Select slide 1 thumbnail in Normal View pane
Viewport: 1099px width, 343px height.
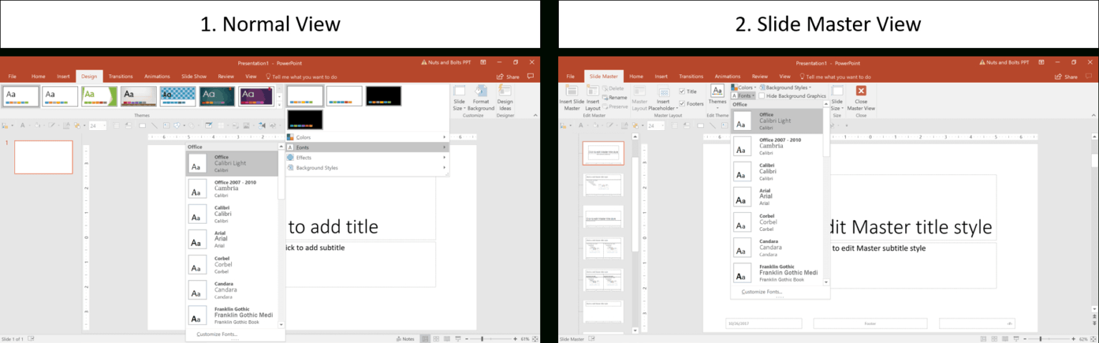(44, 156)
